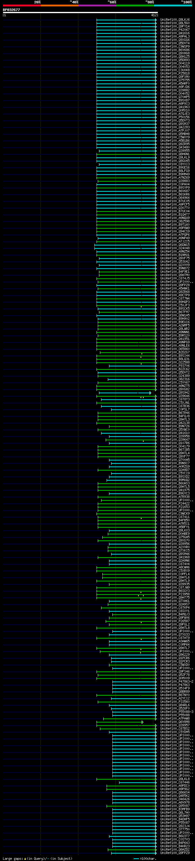Image resolution: width=195 pixels, height=861 pixels.
Task: Select the UniRef100_Q9XGG6 label
Action: [175, 40]
